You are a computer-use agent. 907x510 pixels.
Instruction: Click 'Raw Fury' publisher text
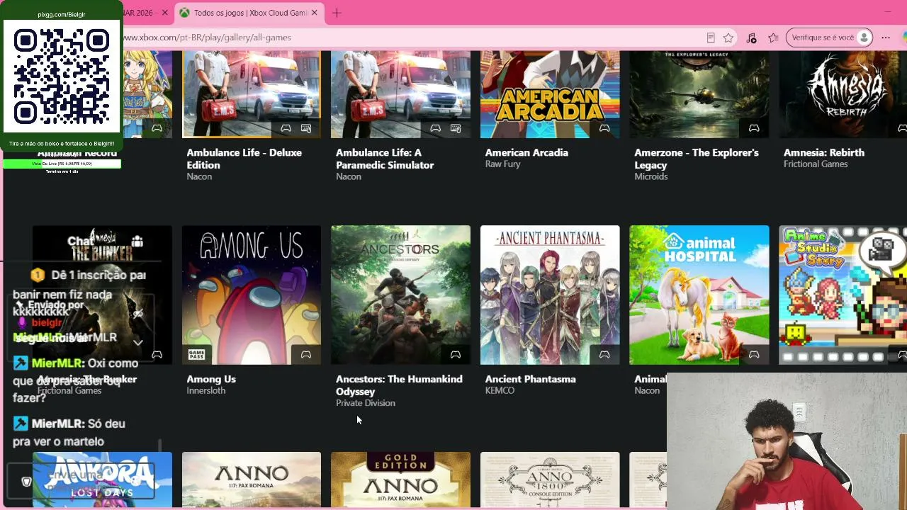click(x=503, y=164)
